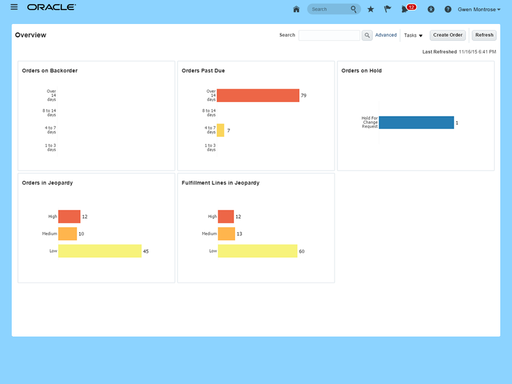Open the hamburger navigator menu
Viewport: 512px width, 384px height.
point(14,7)
